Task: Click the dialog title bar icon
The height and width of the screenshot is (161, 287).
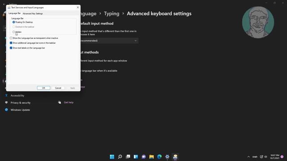Action: pyautogui.click(x=9, y=8)
